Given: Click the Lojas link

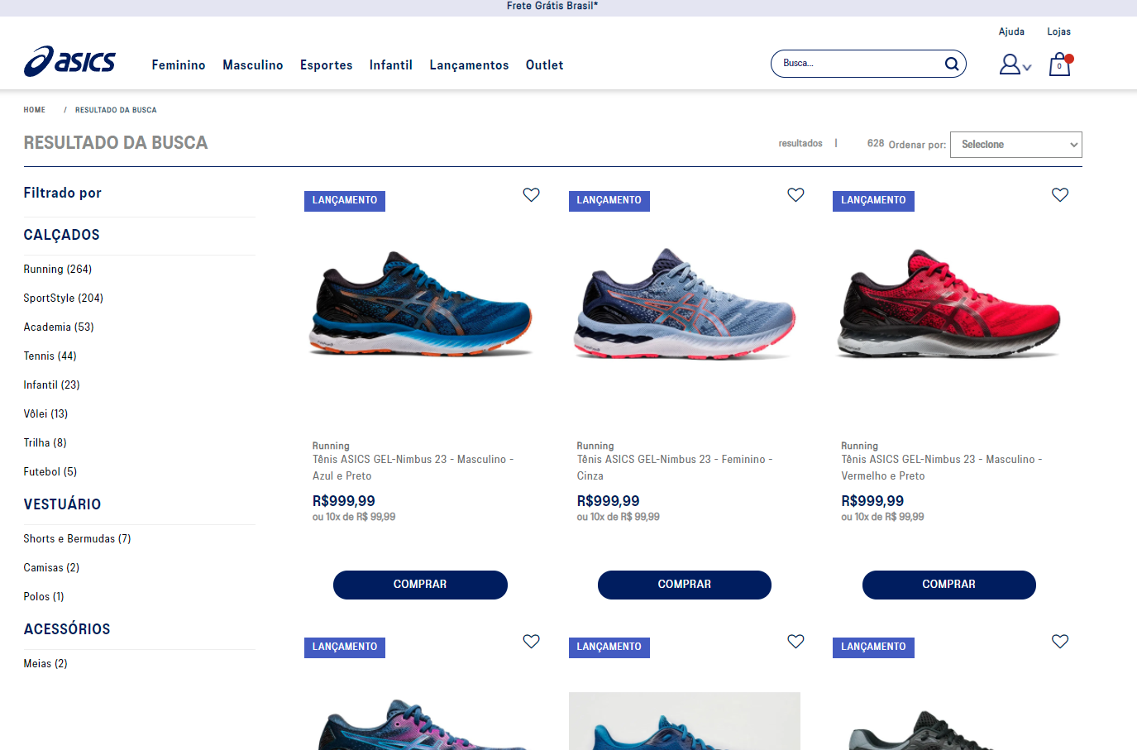Looking at the screenshot, I should 1059,31.
